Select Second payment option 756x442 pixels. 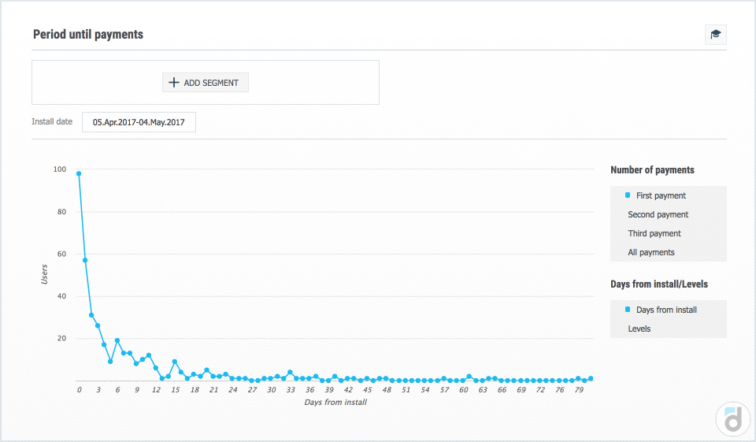click(658, 214)
